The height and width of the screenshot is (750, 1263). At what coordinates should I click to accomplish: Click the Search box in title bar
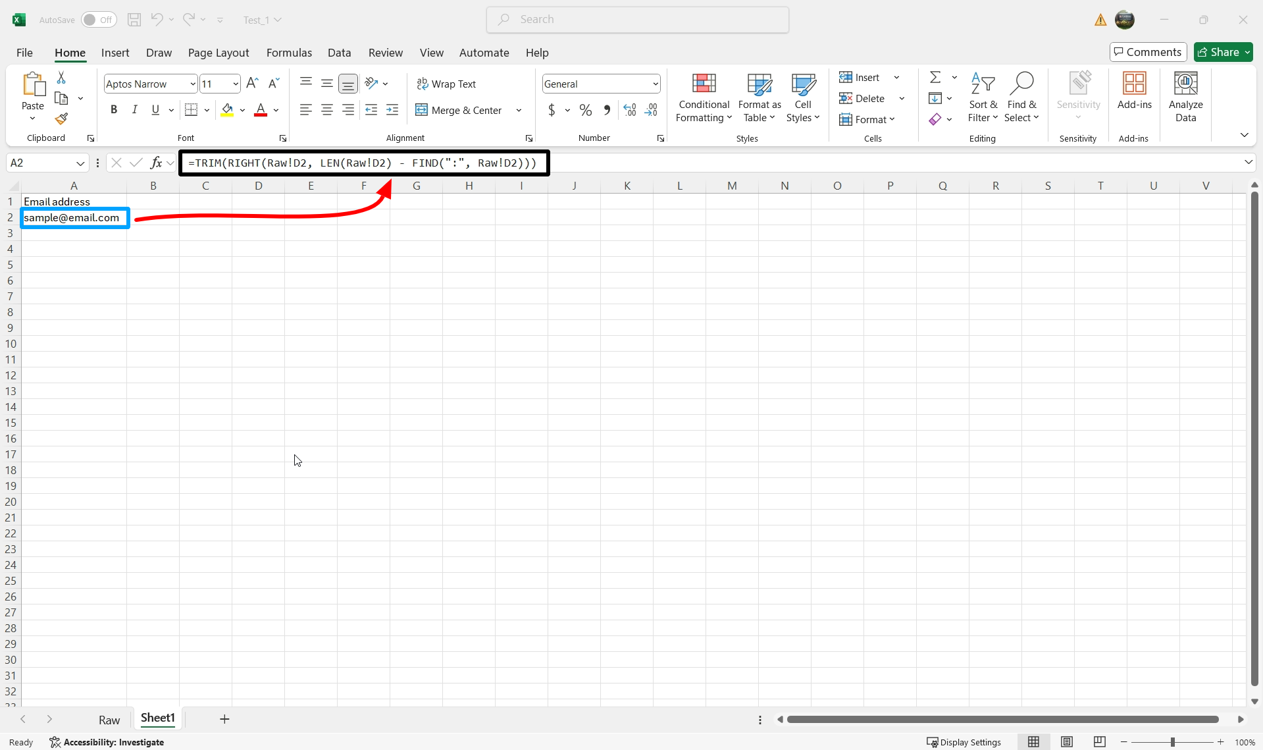[x=637, y=20]
